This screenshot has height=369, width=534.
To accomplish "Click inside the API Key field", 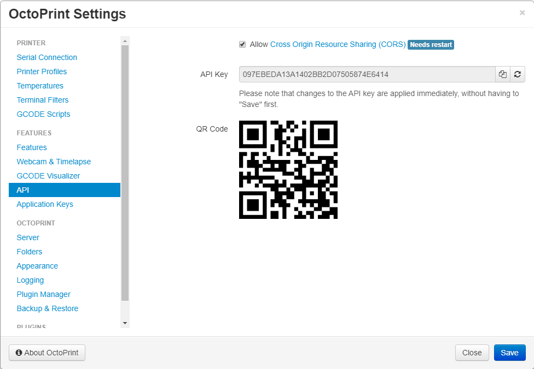I will tap(367, 74).
